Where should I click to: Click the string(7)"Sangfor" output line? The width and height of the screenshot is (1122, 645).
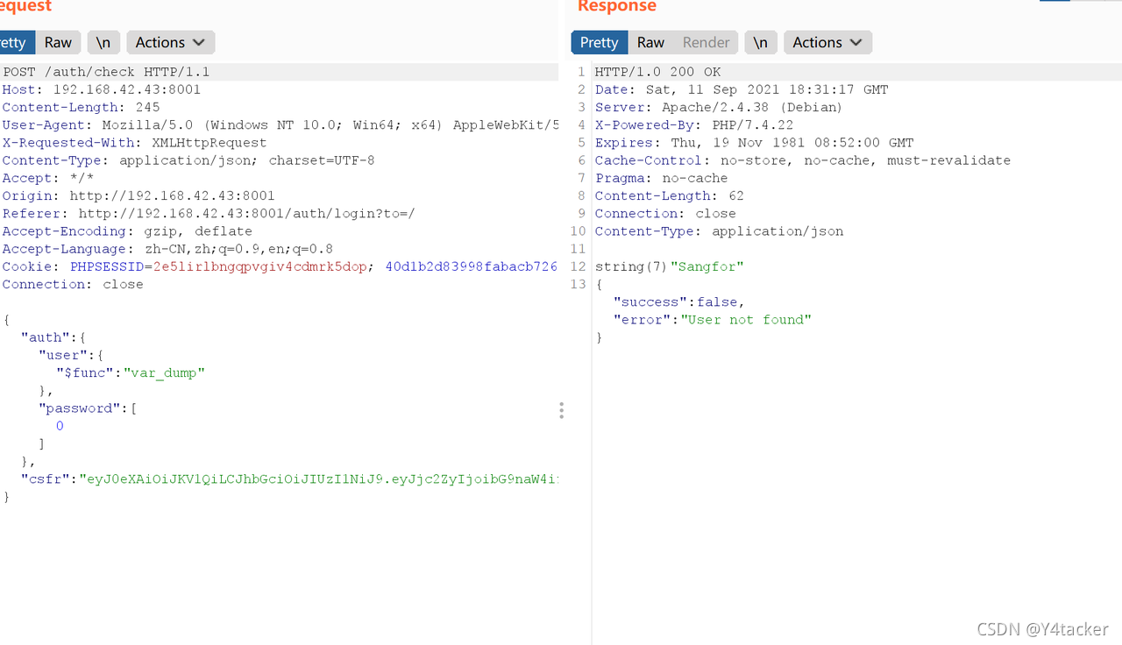[670, 266]
